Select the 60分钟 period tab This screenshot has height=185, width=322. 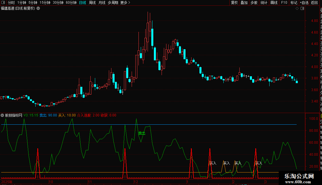[x=71, y=3]
